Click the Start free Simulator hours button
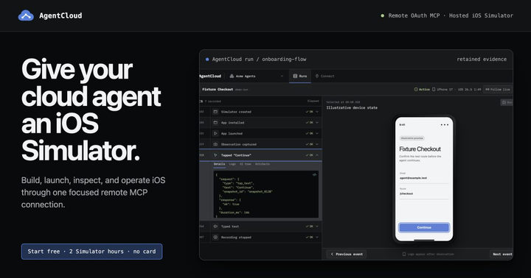The height and width of the screenshot is (278, 531). [x=91, y=252]
